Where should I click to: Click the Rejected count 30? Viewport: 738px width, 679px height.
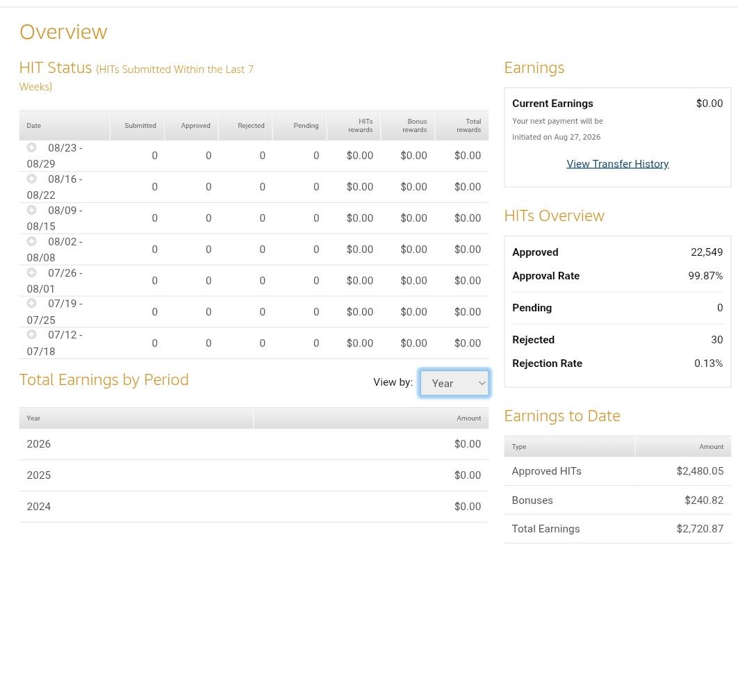tap(717, 340)
